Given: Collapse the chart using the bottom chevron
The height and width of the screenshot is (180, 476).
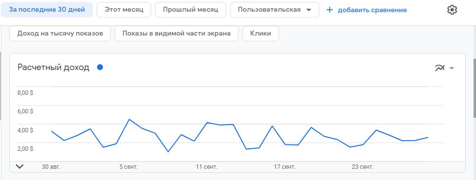Looking at the screenshot, I should [20, 166].
